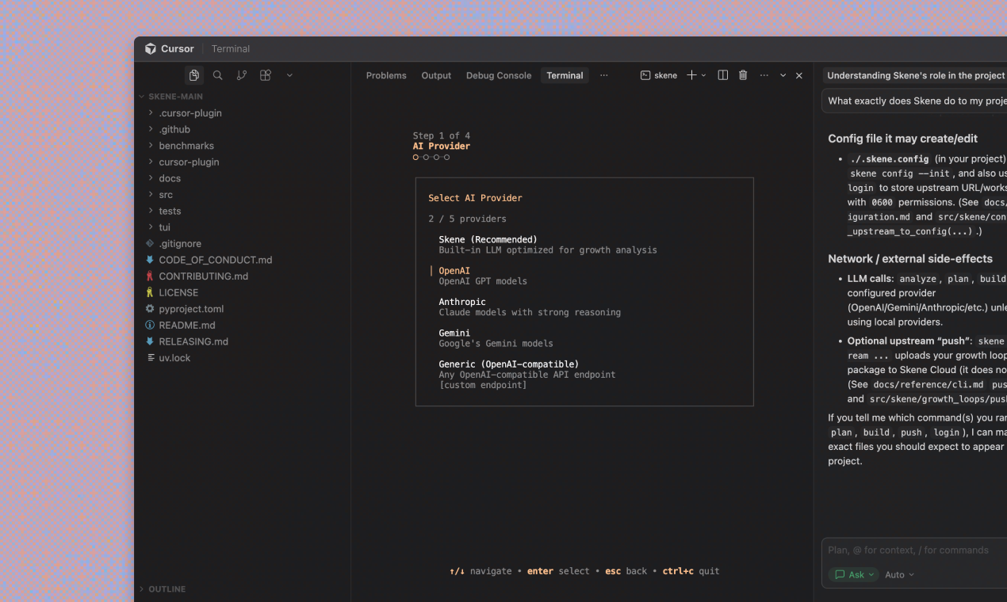The width and height of the screenshot is (1007, 602).
Task: Close the terminal panel
Action: coord(799,75)
